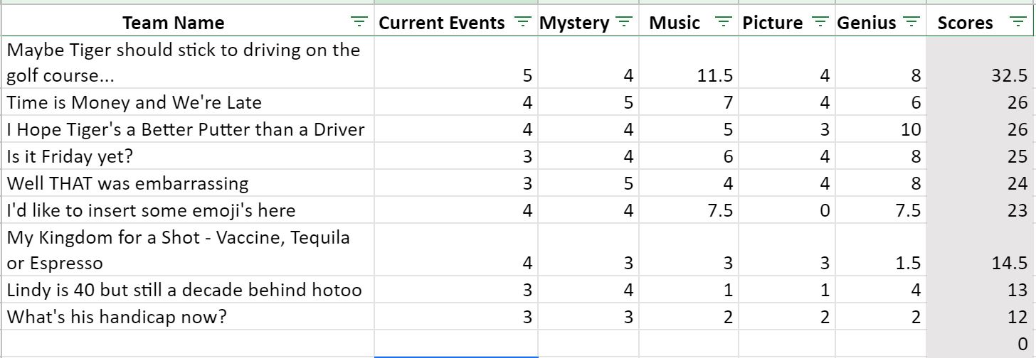Select the score cell showing 14.5
The image size is (1036, 358).
click(980, 249)
